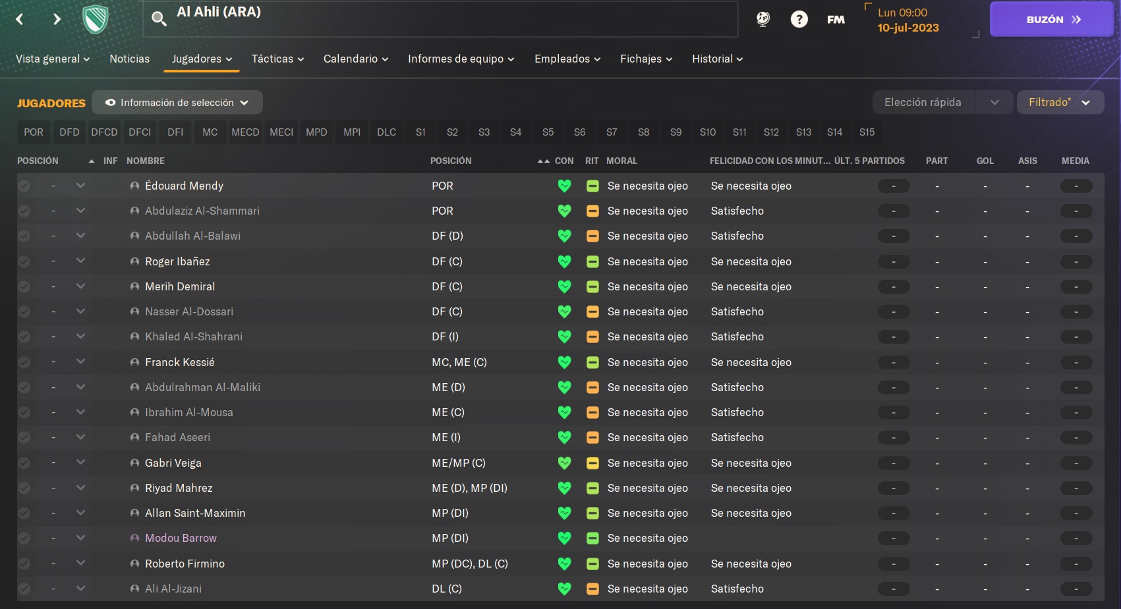The image size is (1121, 609).
Task: Open the Fichajes menu
Action: coord(646,59)
